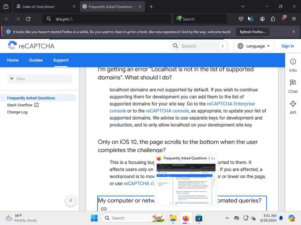The height and width of the screenshot is (225, 301).
Task: Click the reCAPTCHA logo
Action: tap(31, 46)
